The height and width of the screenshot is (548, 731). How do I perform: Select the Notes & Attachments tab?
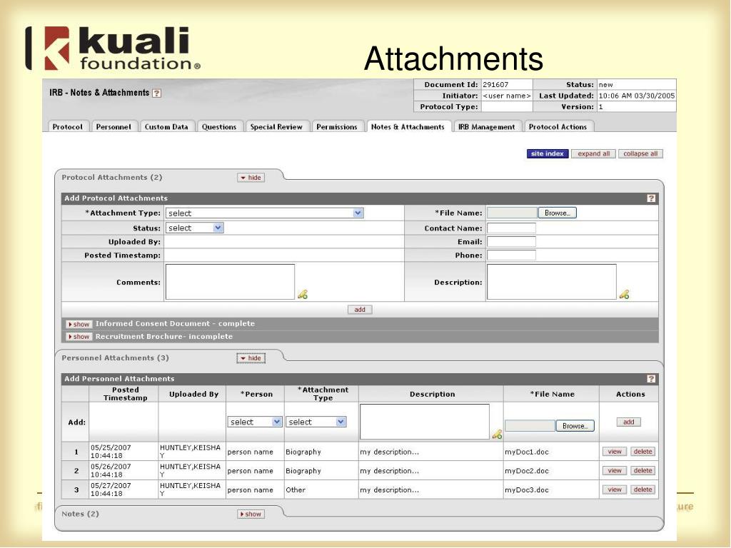[408, 127]
